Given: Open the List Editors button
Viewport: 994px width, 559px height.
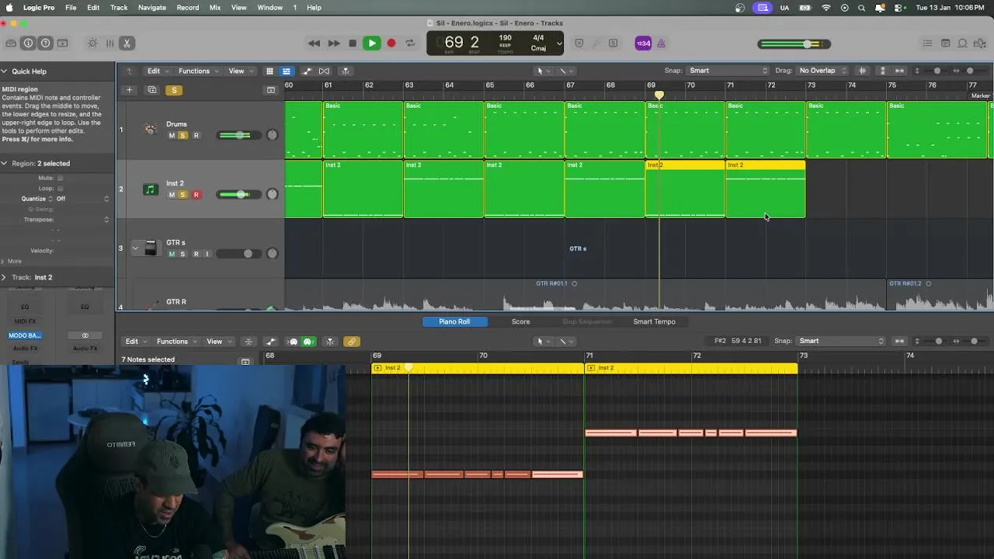Looking at the screenshot, I should [927, 43].
